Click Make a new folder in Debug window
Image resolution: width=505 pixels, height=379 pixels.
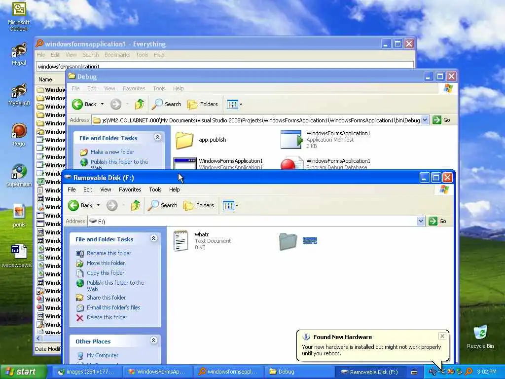click(x=112, y=152)
